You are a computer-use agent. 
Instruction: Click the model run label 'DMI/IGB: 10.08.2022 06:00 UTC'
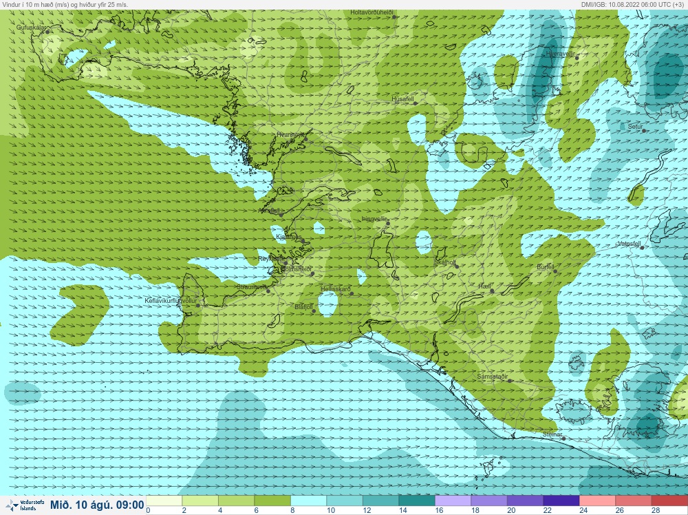tap(627, 4)
